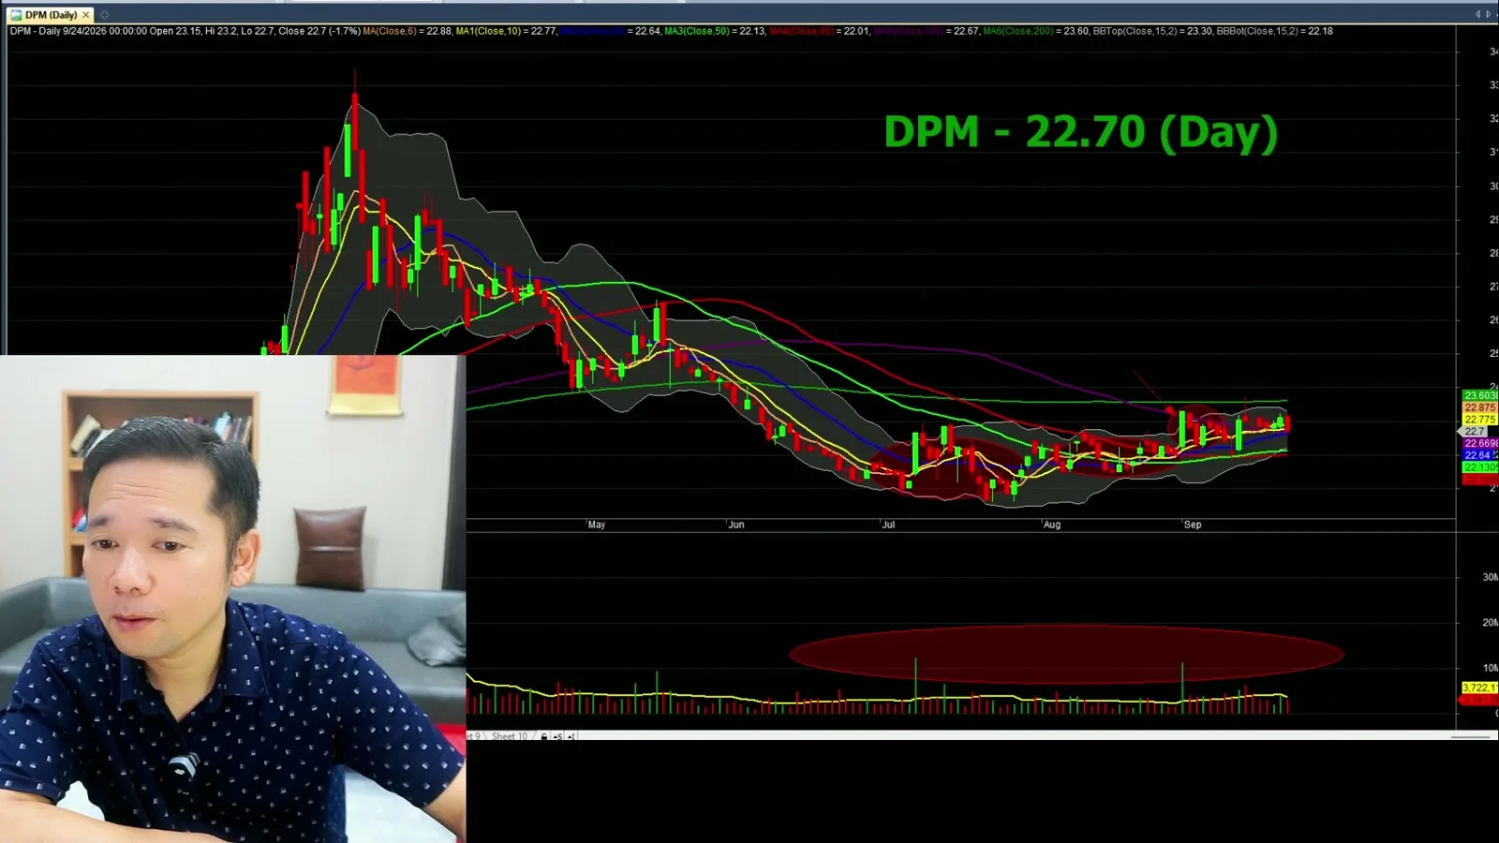1499x843 pixels.
Task: Click the 3,722 volume value tag
Action: pyautogui.click(x=1480, y=688)
